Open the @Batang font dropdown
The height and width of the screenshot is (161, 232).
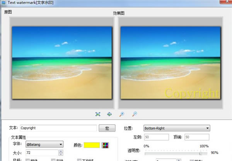coord(44,144)
